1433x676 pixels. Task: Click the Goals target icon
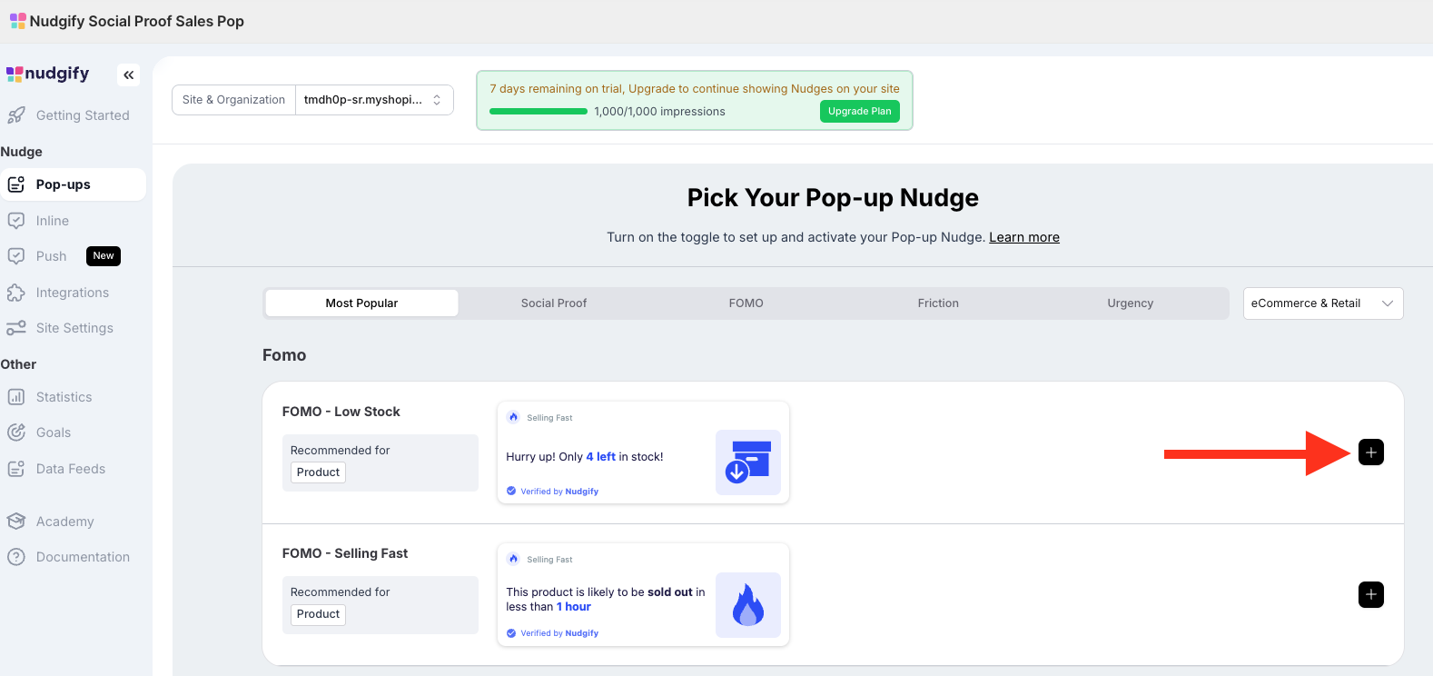point(16,432)
